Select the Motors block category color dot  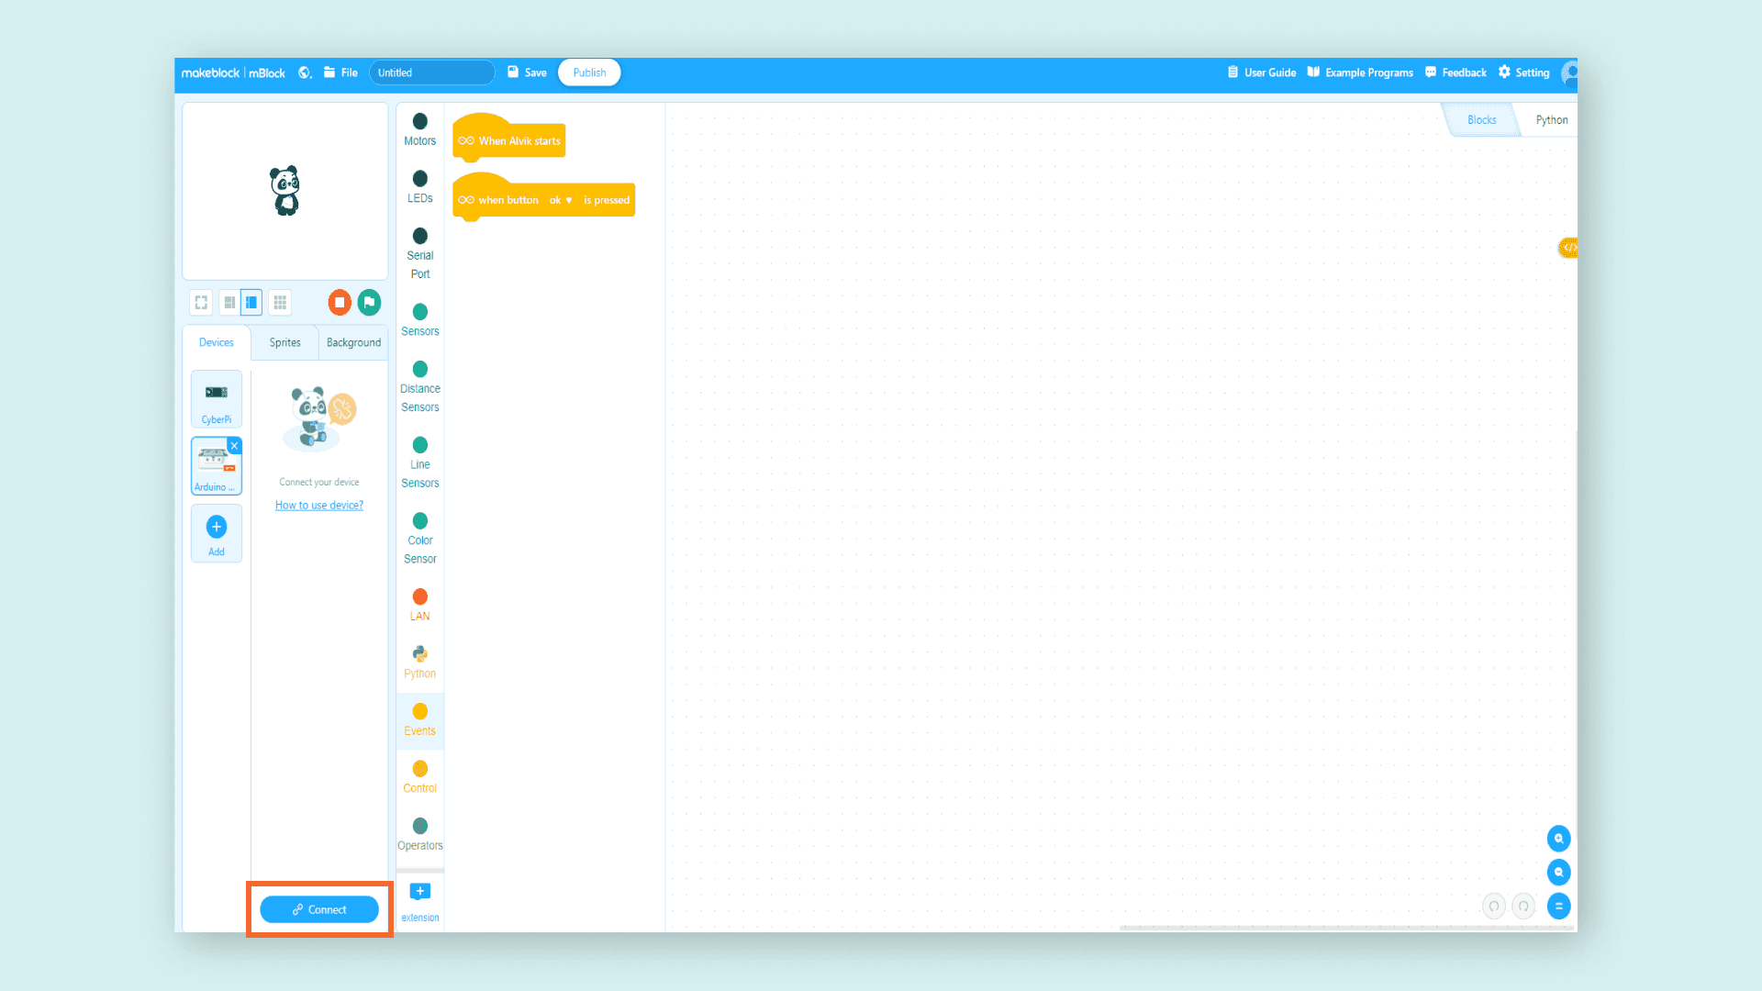tap(420, 121)
